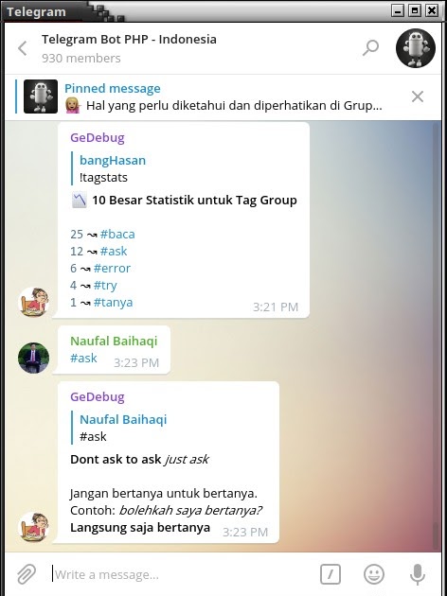The width and height of the screenshot is (447, 596).
Task: Click GeDebug's avatar next to tagstats message
Action: (33, 302)
